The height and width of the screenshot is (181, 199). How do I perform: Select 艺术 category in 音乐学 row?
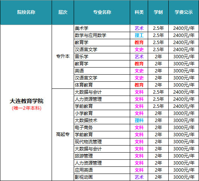(139, 56)
